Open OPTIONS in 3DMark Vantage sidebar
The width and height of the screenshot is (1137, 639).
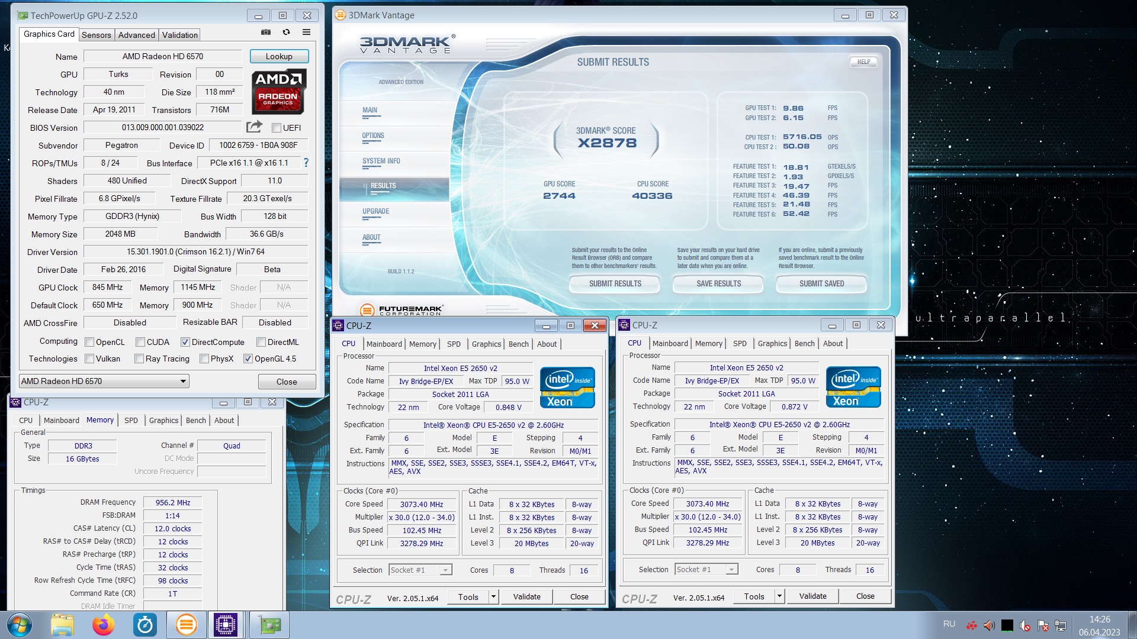click(x=373, y=135)
